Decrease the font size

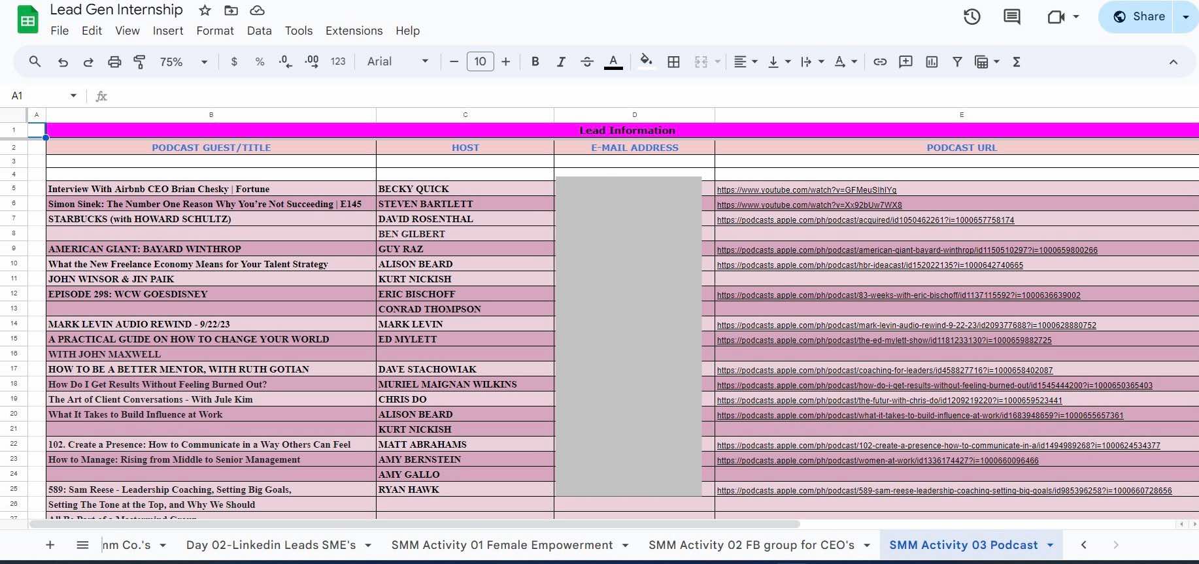[x=454, y=62]
